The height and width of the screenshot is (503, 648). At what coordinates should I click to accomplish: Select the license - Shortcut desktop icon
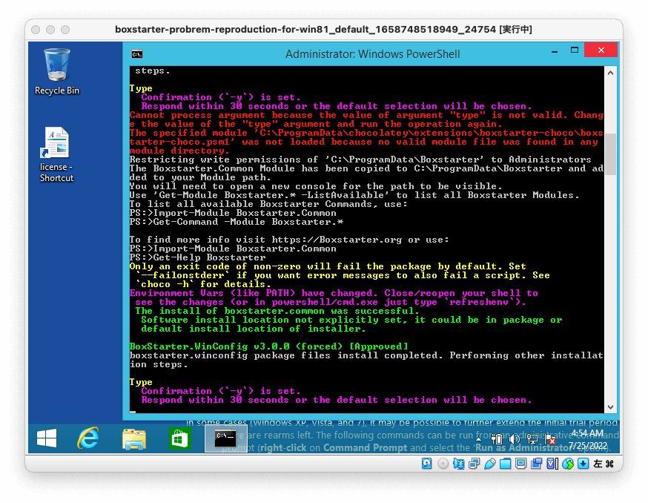point(56,154)
